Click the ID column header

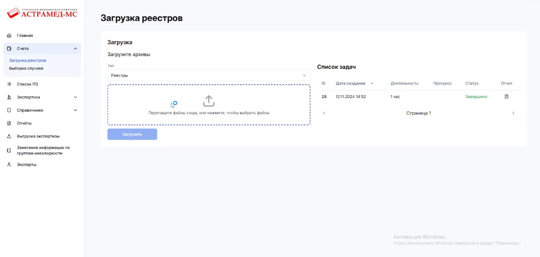point(324,83)
